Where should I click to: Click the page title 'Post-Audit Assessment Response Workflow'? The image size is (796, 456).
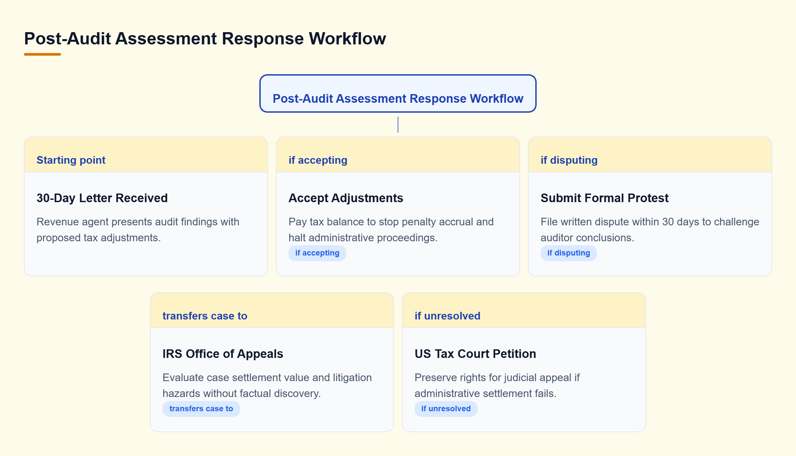coord(205,38)
